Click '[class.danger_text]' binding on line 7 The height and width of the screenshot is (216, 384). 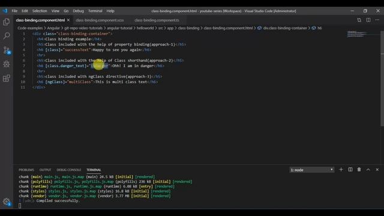point(66,66)
